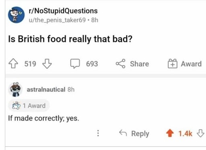Downvote astralnautical's comment
The height and width of the screenshot is (150, 206).
point(200,133)
